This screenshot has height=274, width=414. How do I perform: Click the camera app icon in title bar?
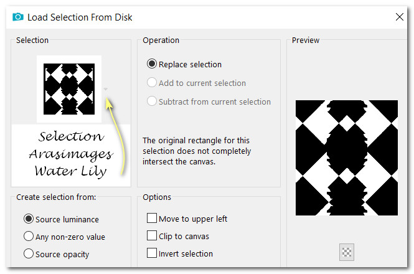[x=17, y=17]
